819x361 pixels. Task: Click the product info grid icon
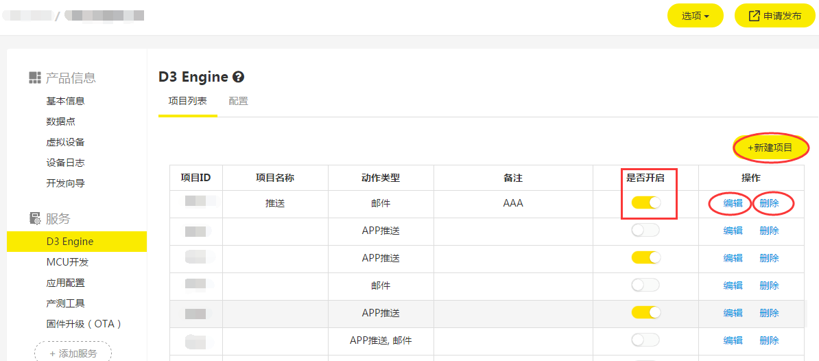pyautogui.click(x=35, y=78)
